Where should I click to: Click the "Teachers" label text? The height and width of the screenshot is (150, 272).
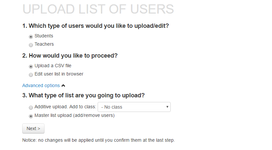coord(44,44)
